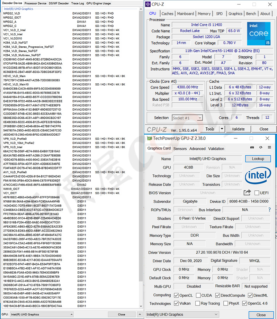This screenshot has height=319, width=277.
Task: Open the Socket #1 selection dropdown
Action: point(187,118)
